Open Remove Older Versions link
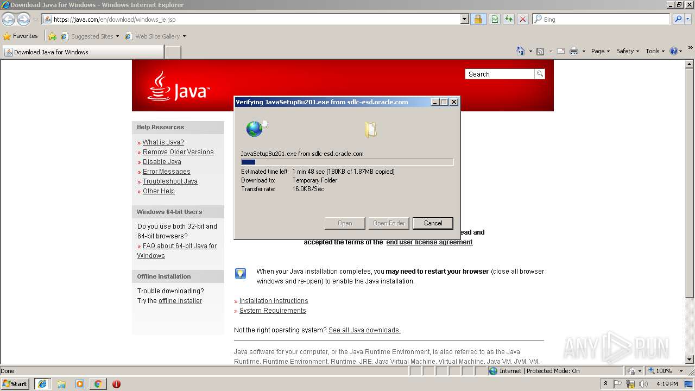Screen dimensions: 695x391 (x=178, y=152)
